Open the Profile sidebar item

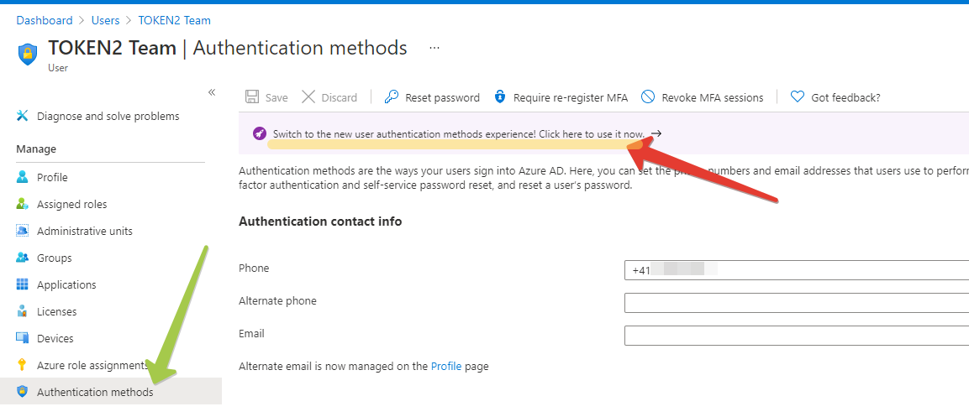point(52,177)
